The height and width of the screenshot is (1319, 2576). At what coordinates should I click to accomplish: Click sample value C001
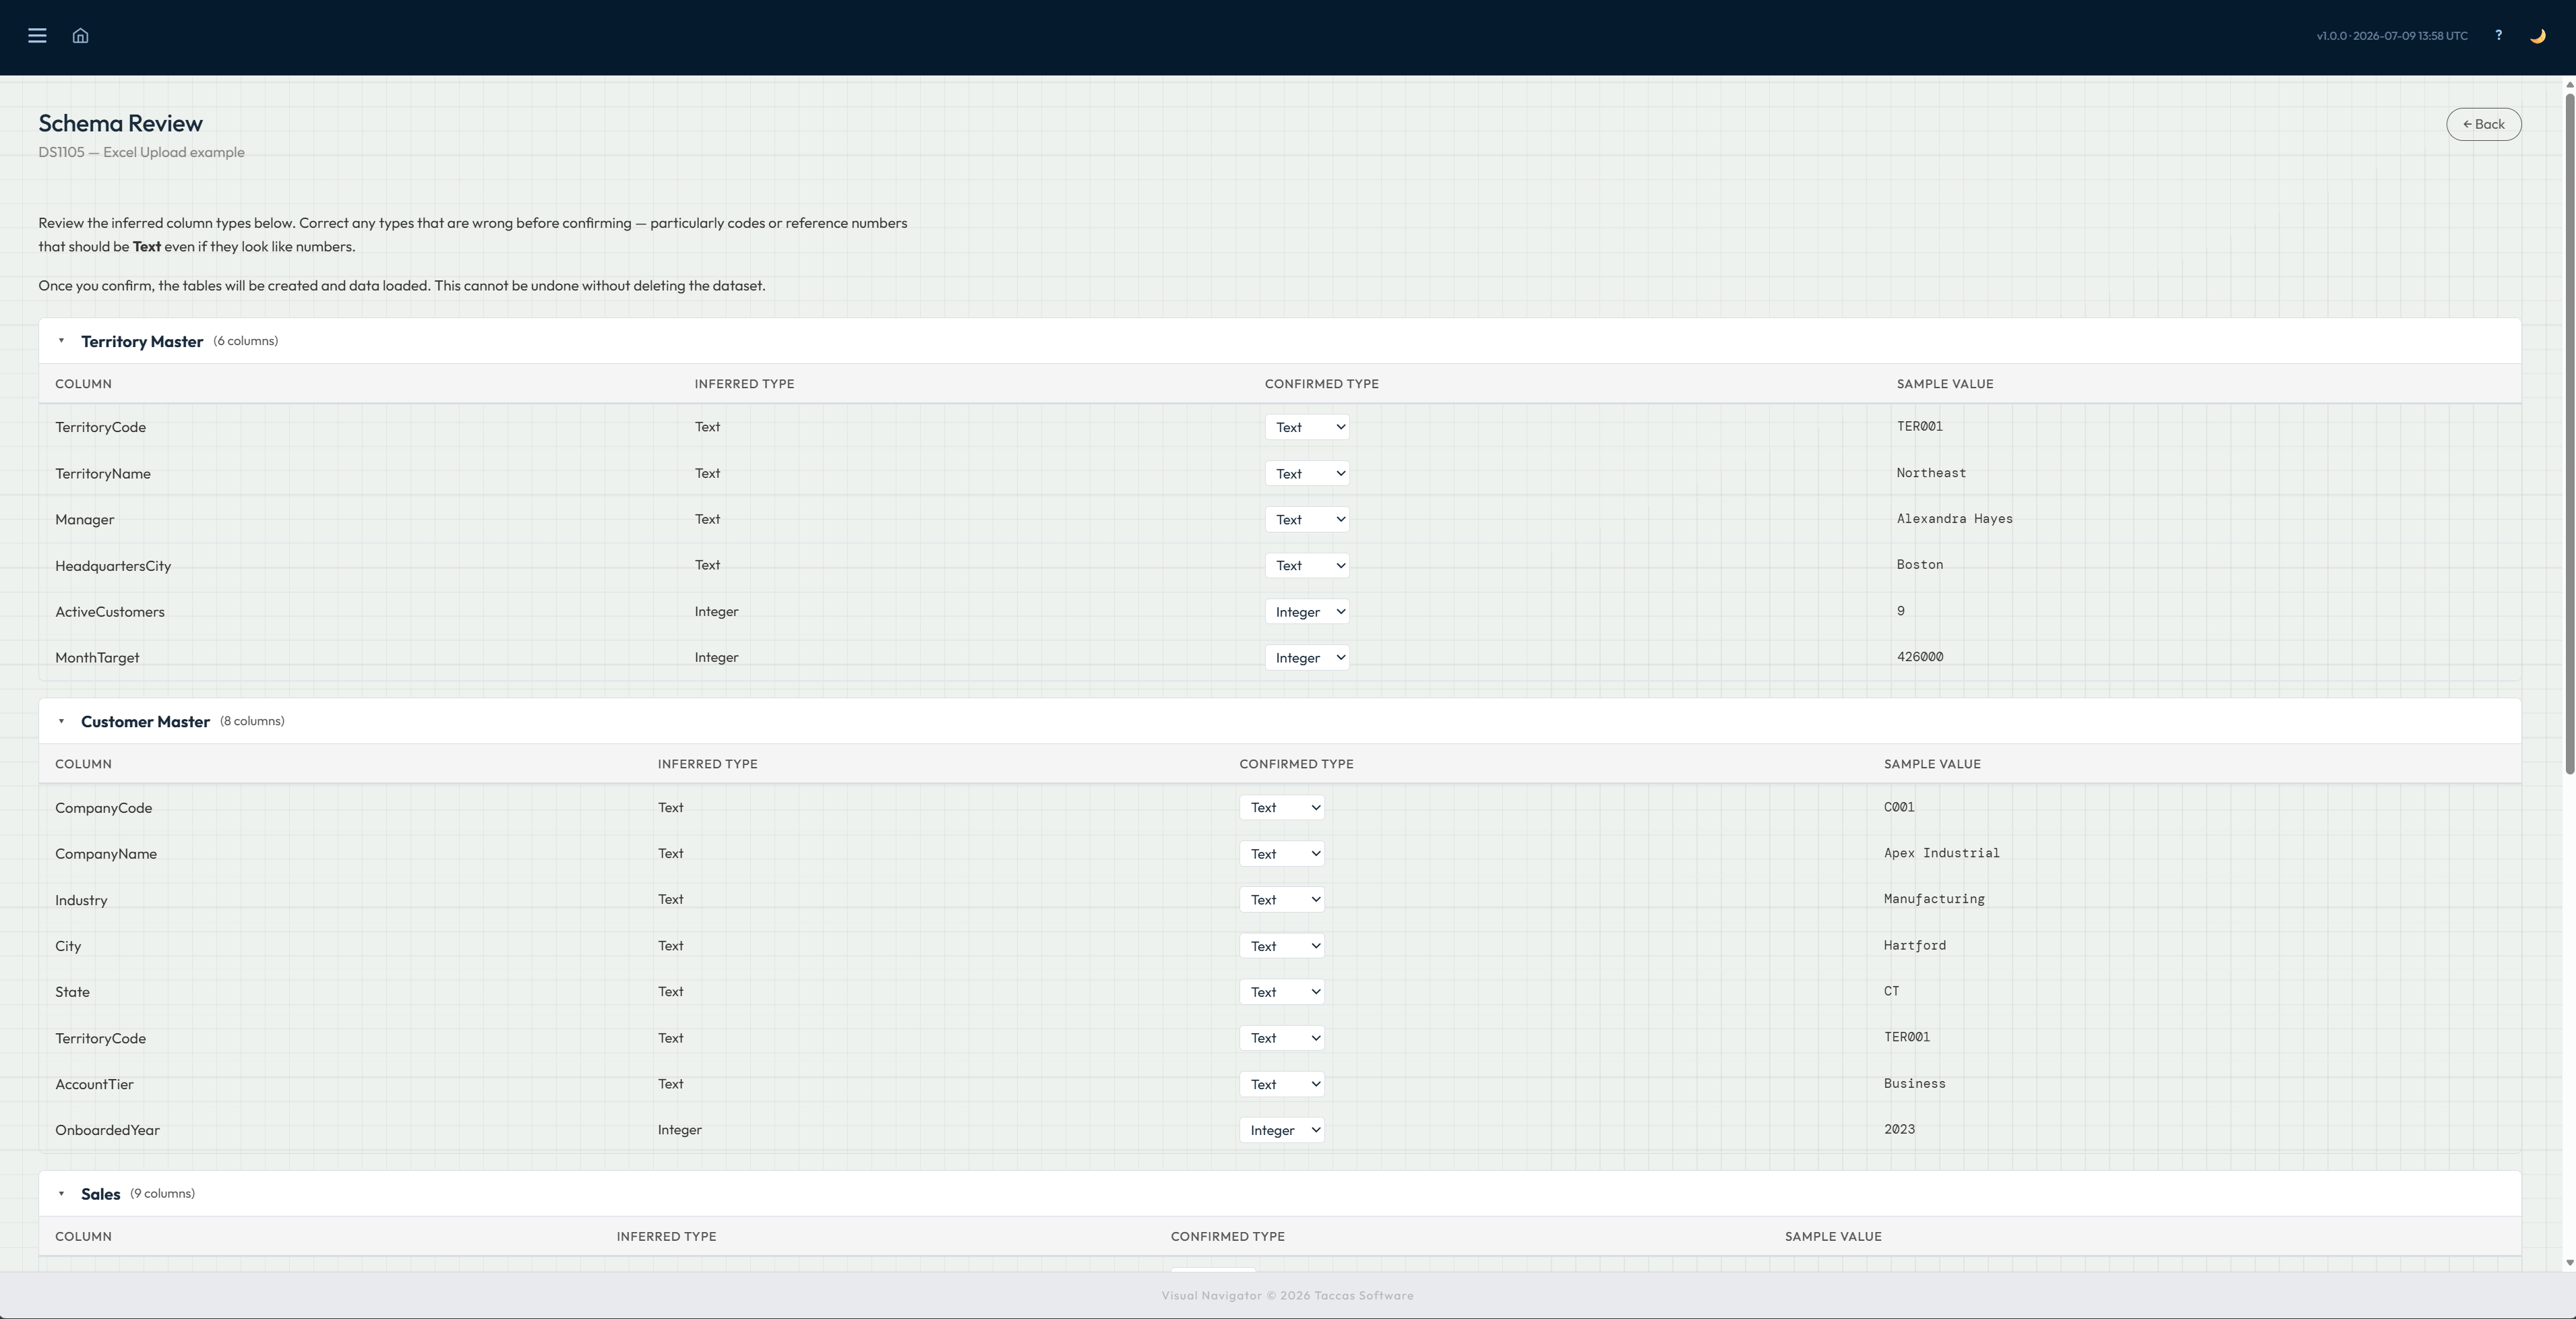(x=1899, y=807)
